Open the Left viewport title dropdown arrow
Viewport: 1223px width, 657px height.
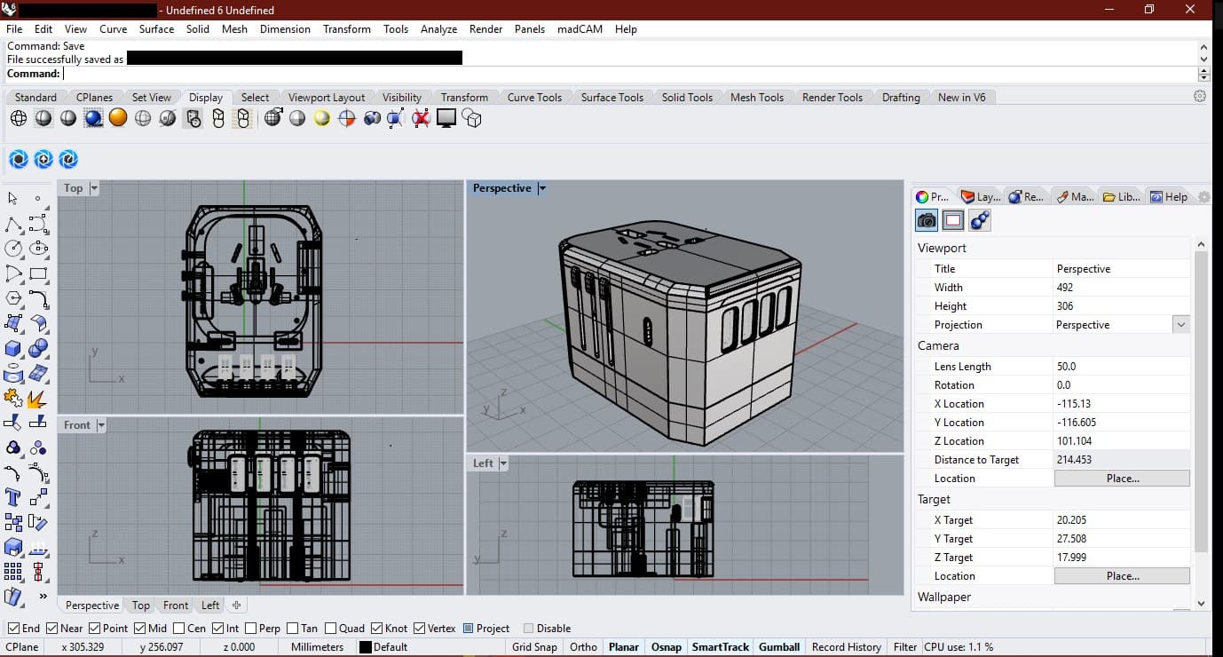(x=503, y=463)
